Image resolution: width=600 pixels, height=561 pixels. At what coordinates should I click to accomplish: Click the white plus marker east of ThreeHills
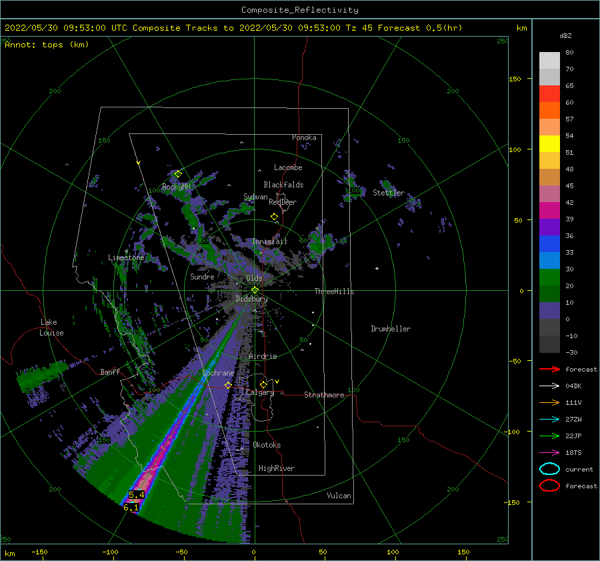[377, 268]
